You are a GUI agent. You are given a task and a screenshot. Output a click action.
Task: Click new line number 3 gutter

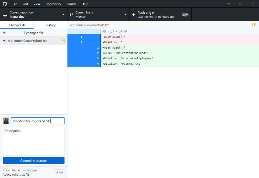(x=92, y=59)
